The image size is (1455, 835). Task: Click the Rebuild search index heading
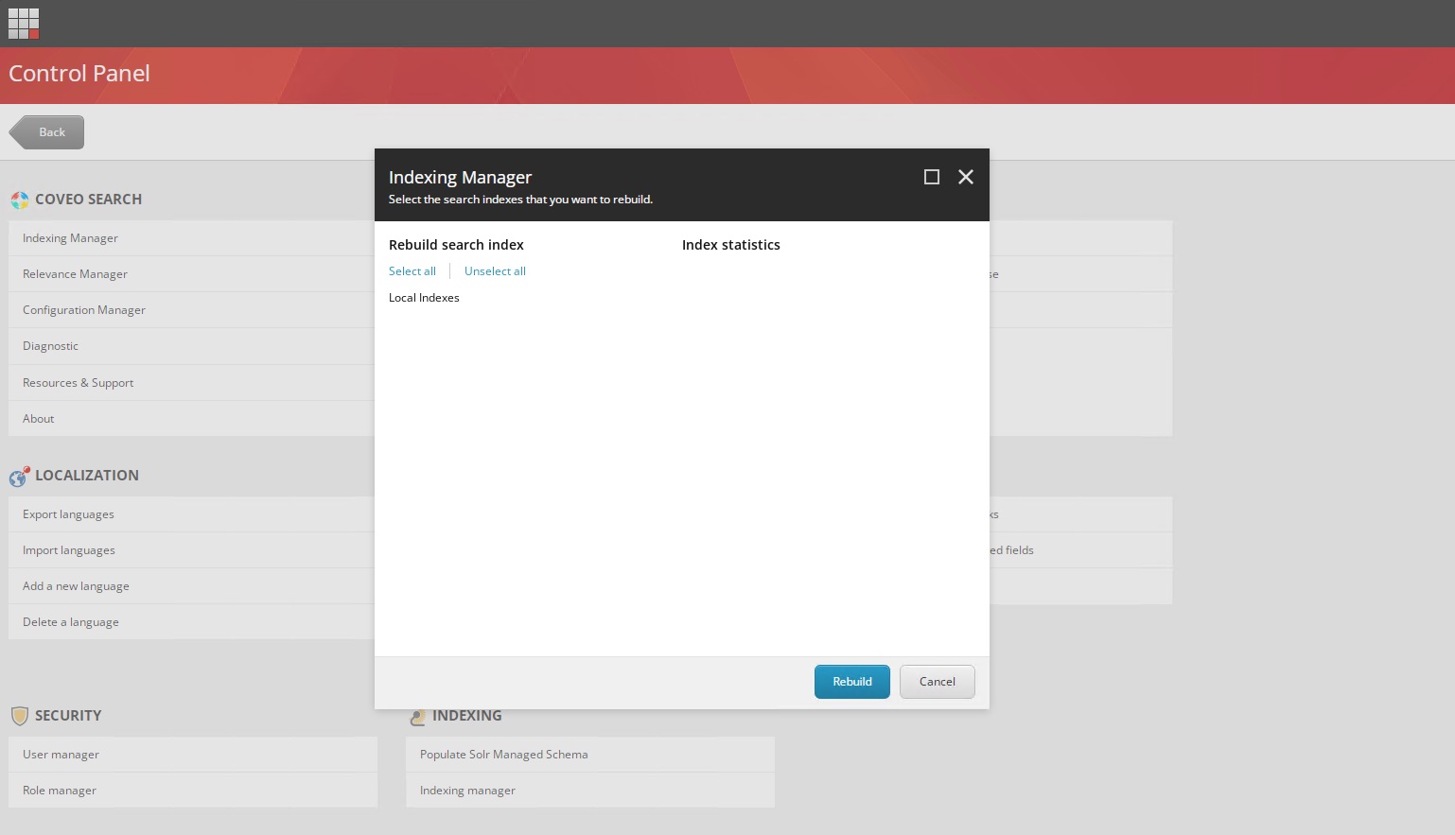tap(456, 245)
